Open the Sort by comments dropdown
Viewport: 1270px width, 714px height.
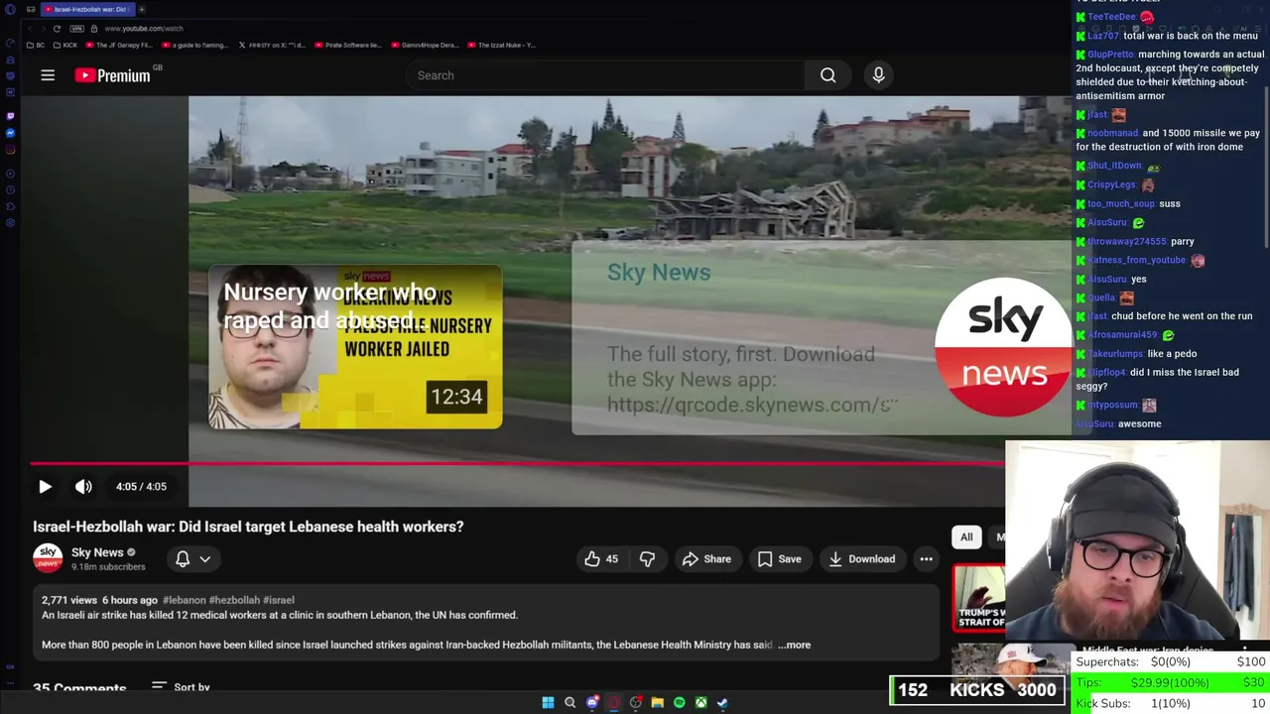point(181,686)
